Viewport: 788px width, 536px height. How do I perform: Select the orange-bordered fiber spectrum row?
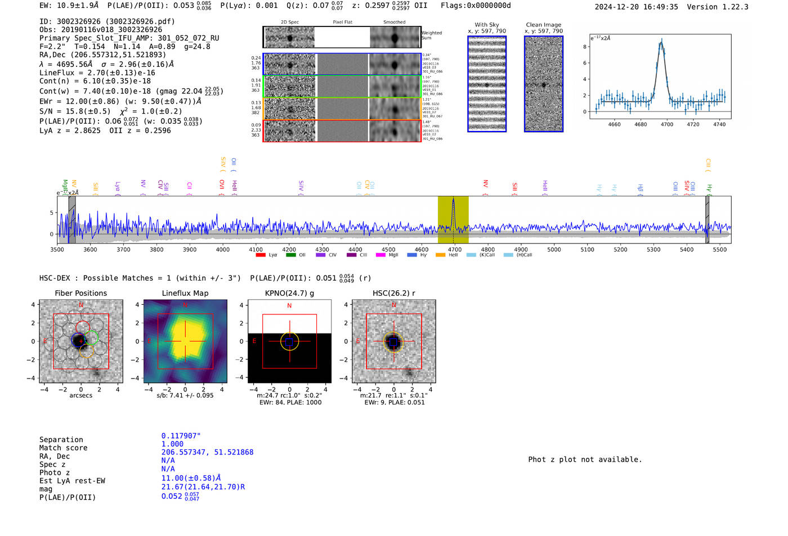click(x=342, y=109)
